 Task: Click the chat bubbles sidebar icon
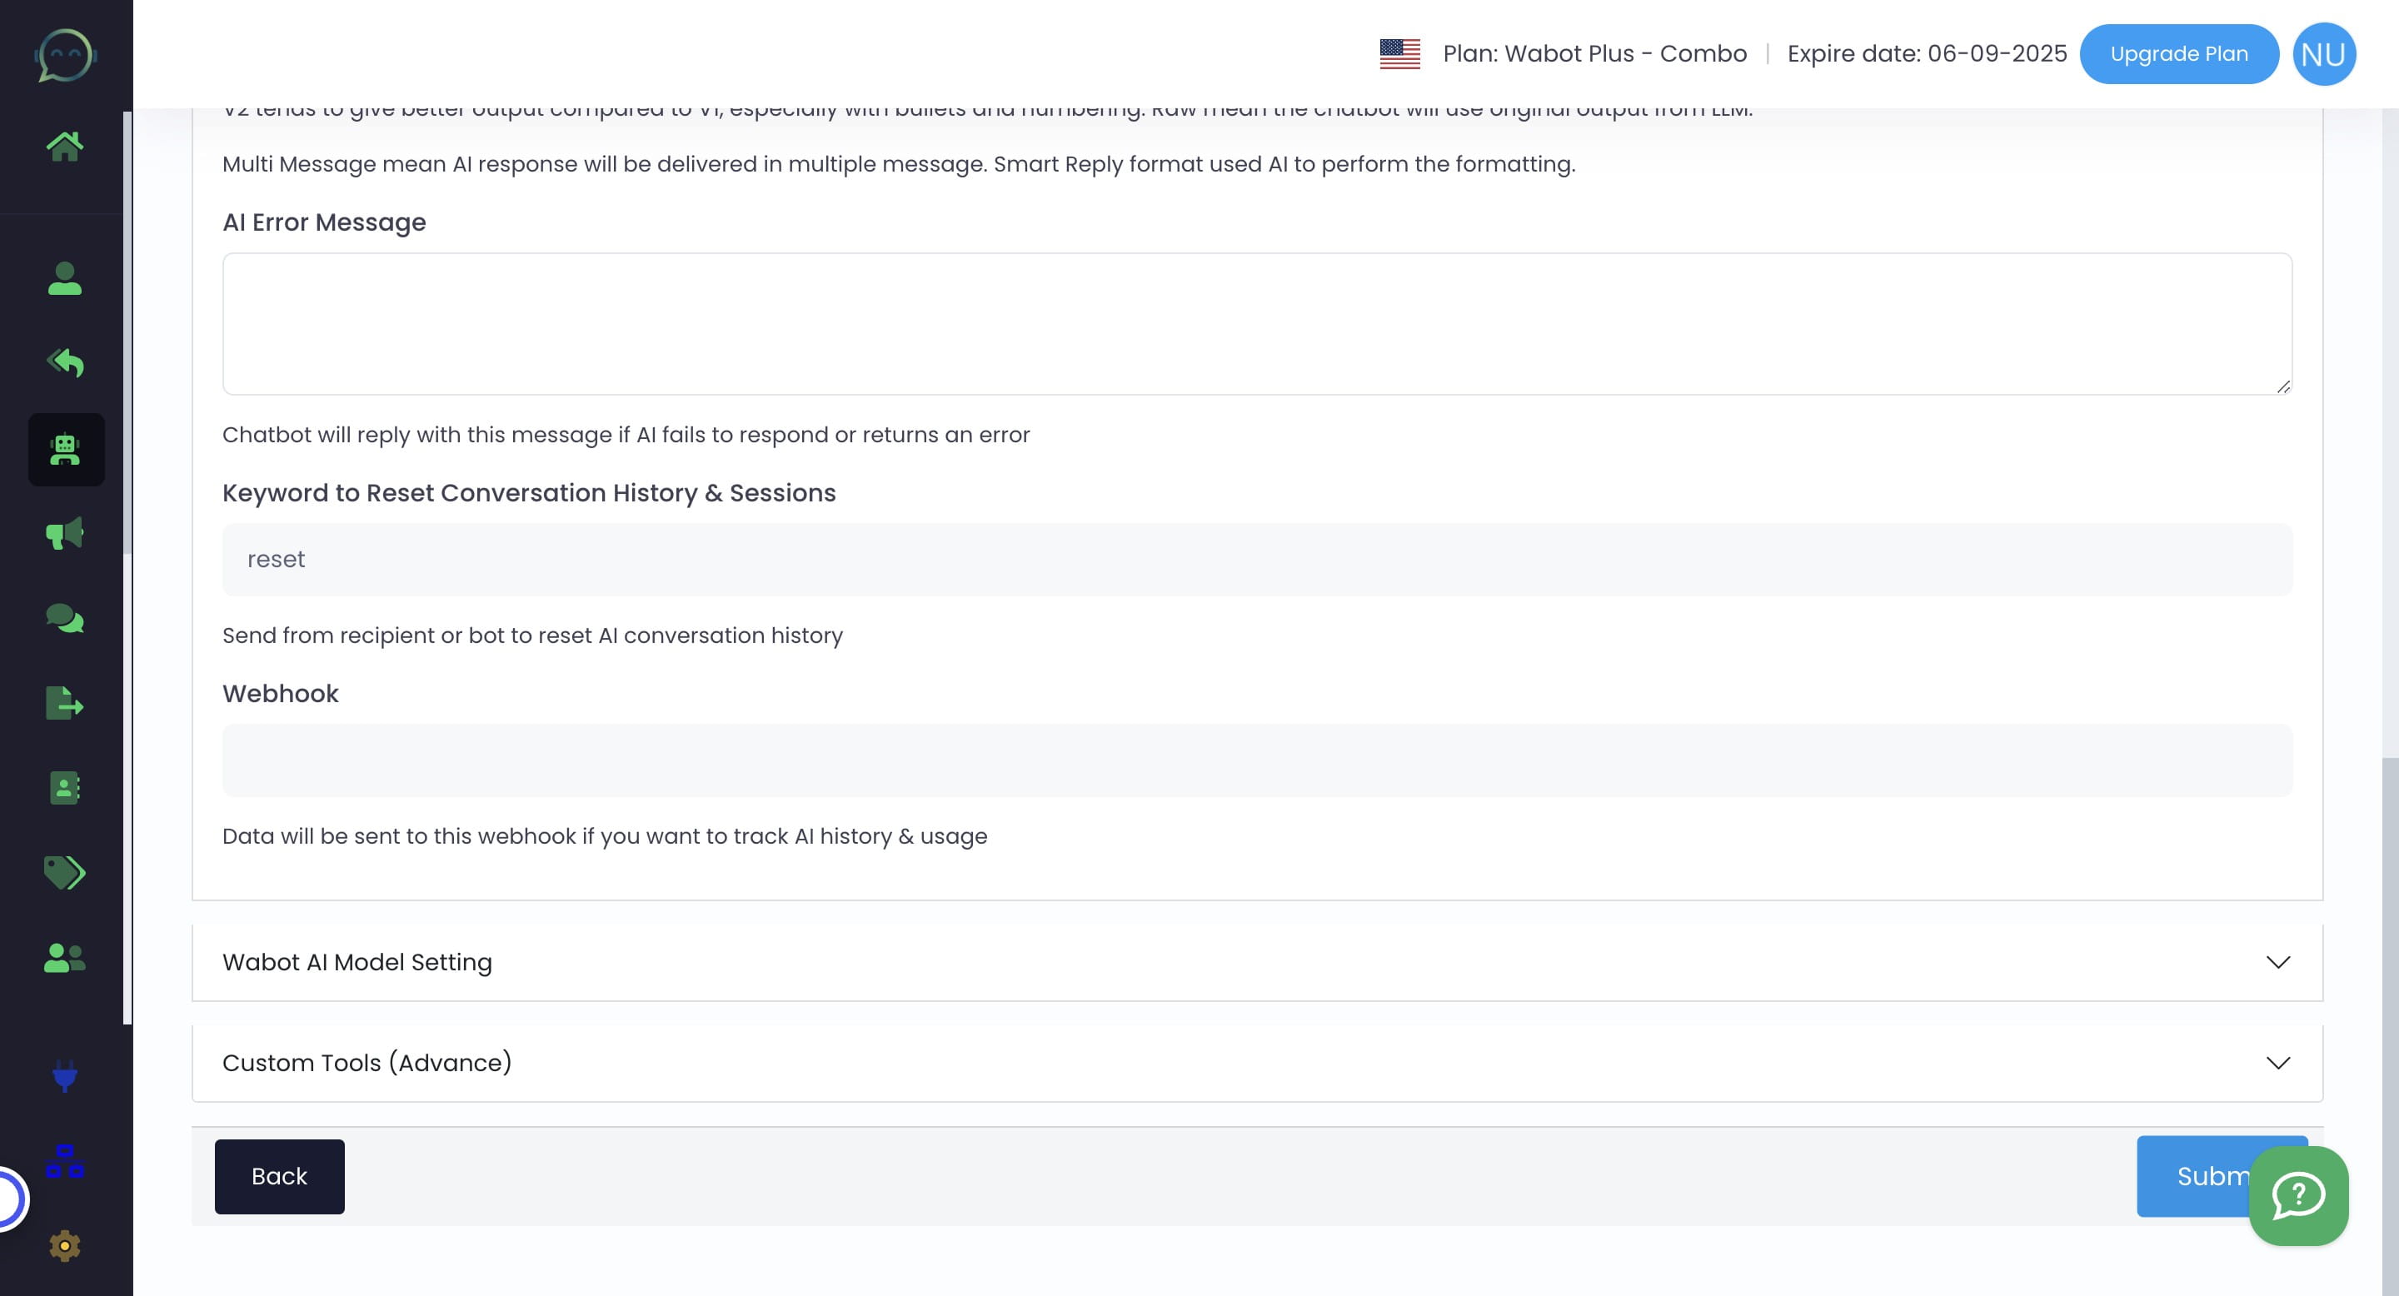(x=65, y=618)
